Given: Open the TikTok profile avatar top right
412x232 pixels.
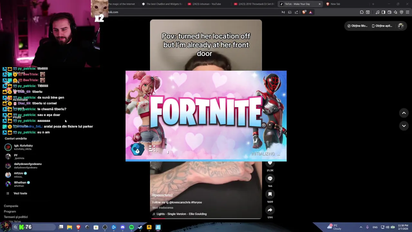Looking at the screenshot, I should [401, 26].
